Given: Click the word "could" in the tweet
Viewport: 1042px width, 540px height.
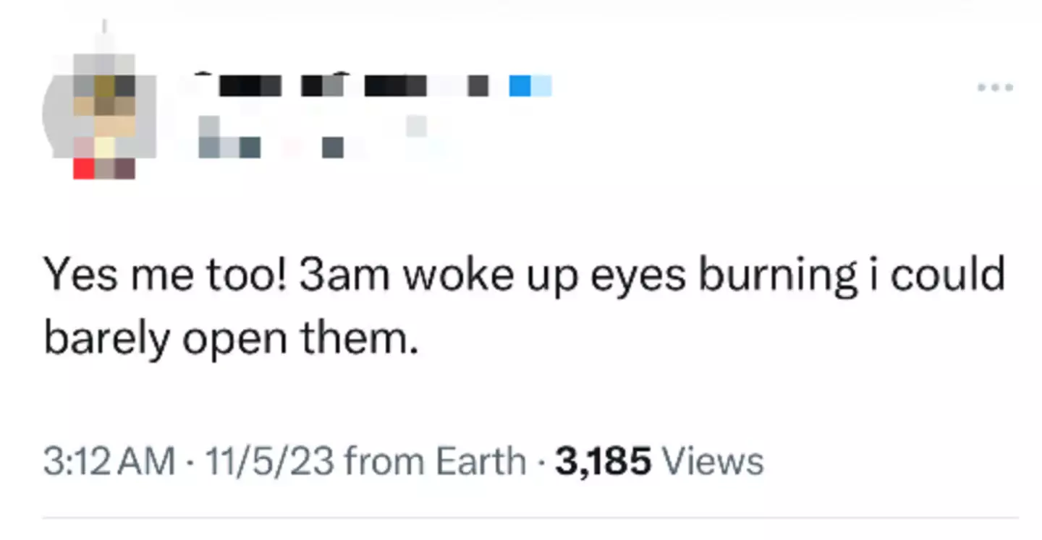Looking at the screenshot, I should pos(948,275).
